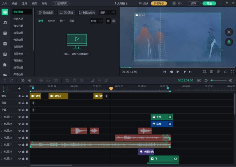Hide the 镜头 track with eye icon
The height and width of the screenshot is (167, 236).
click(19, 96)
